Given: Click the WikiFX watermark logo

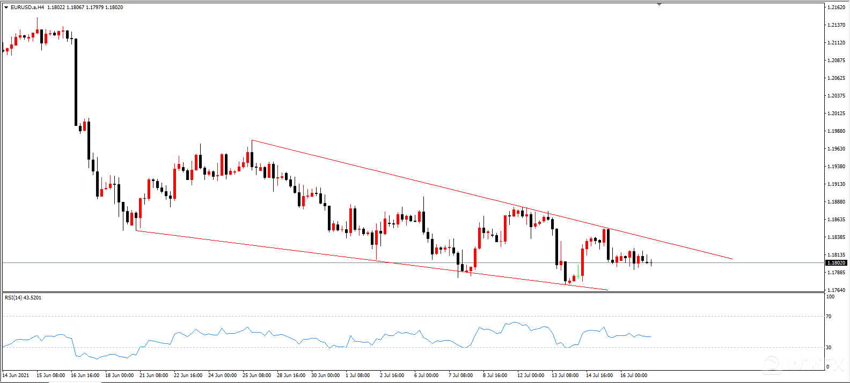Looking at the screenshot, I should pyautogui.click(x=802, y=364).
